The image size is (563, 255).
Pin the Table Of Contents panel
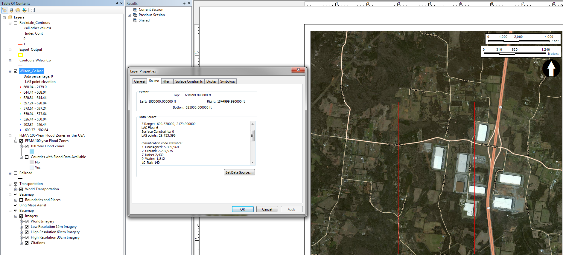(117, 3)
